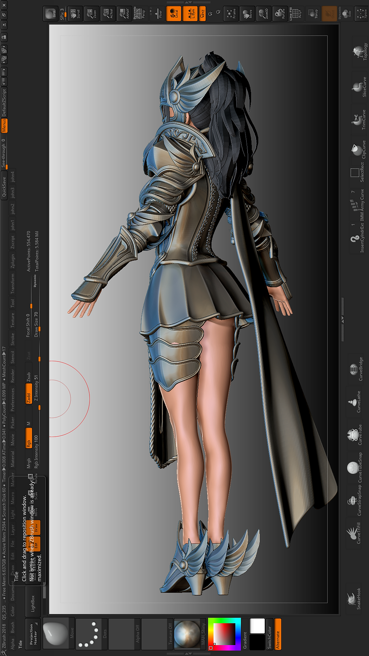This screenshot has width=369, height=656.
Task: Toggle XYZ rotation mode
Action: tap(203, 14)
